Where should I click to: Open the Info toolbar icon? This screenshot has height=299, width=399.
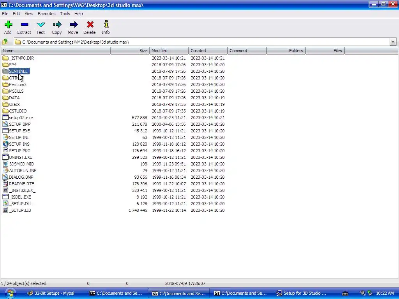point(106,24)
